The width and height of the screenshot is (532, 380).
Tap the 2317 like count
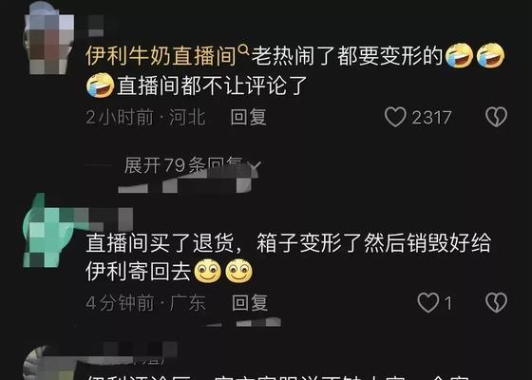tap(431, 118)
